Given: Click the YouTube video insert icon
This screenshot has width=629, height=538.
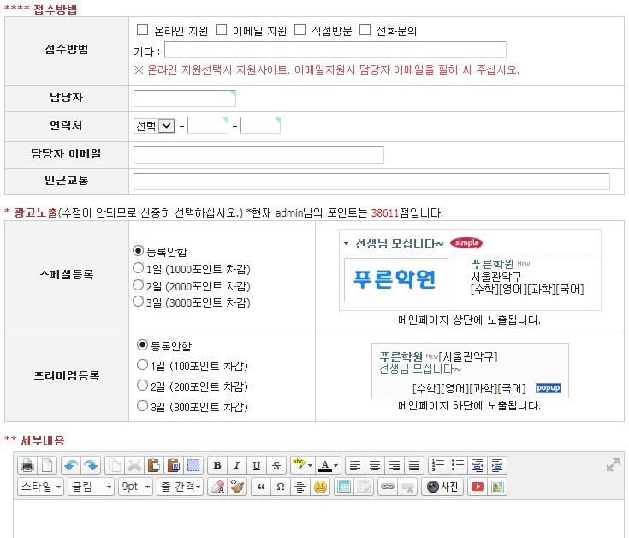Looking at the screenshot, I should [477, 487].
